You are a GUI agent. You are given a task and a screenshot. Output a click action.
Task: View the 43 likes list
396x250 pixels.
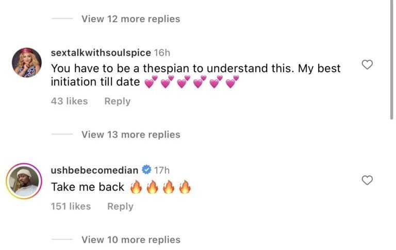(x=69, y=102)
